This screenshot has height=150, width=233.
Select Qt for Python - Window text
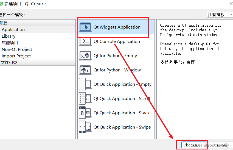click(117, 70)
